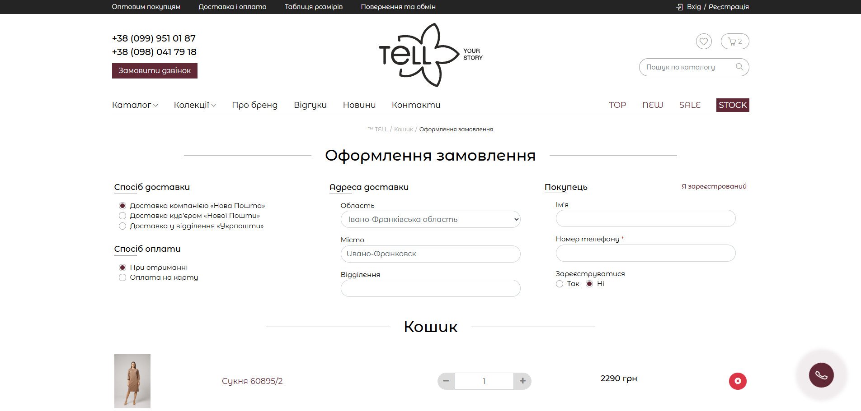Screen dimensions: 861x411
Task: Open Доставка і оплата link
Action: pyautogui.click(x=232, y=7)
